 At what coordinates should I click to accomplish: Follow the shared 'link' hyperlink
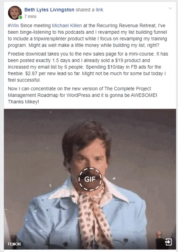(x=100, y=10)
